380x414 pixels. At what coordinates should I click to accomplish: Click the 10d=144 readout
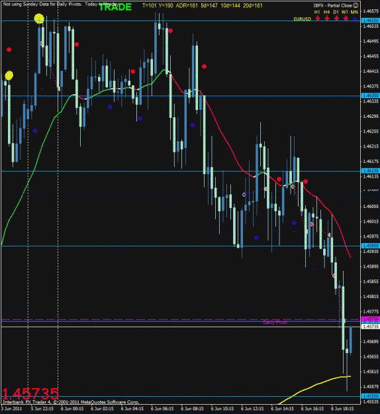230,5
